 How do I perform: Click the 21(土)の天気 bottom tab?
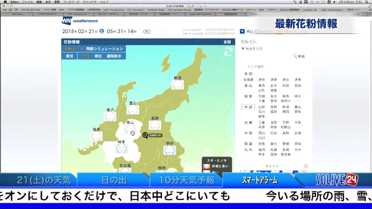tap(44, 181)
